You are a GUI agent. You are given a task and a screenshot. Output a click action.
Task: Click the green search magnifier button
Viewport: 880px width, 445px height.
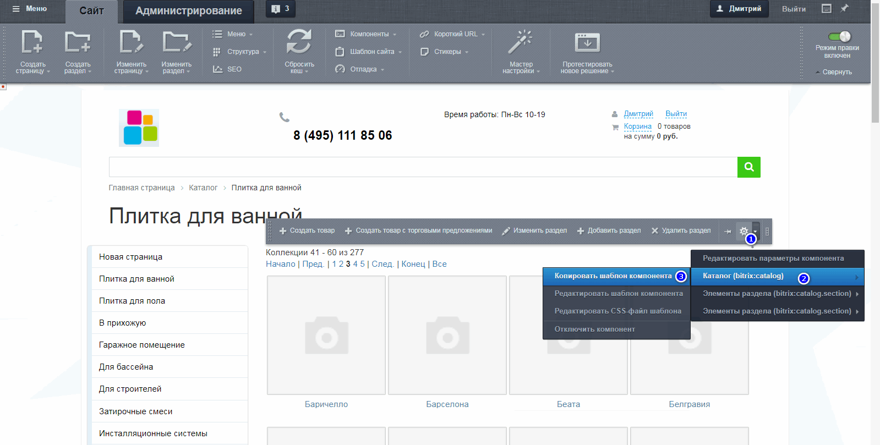tap(748, 167)
